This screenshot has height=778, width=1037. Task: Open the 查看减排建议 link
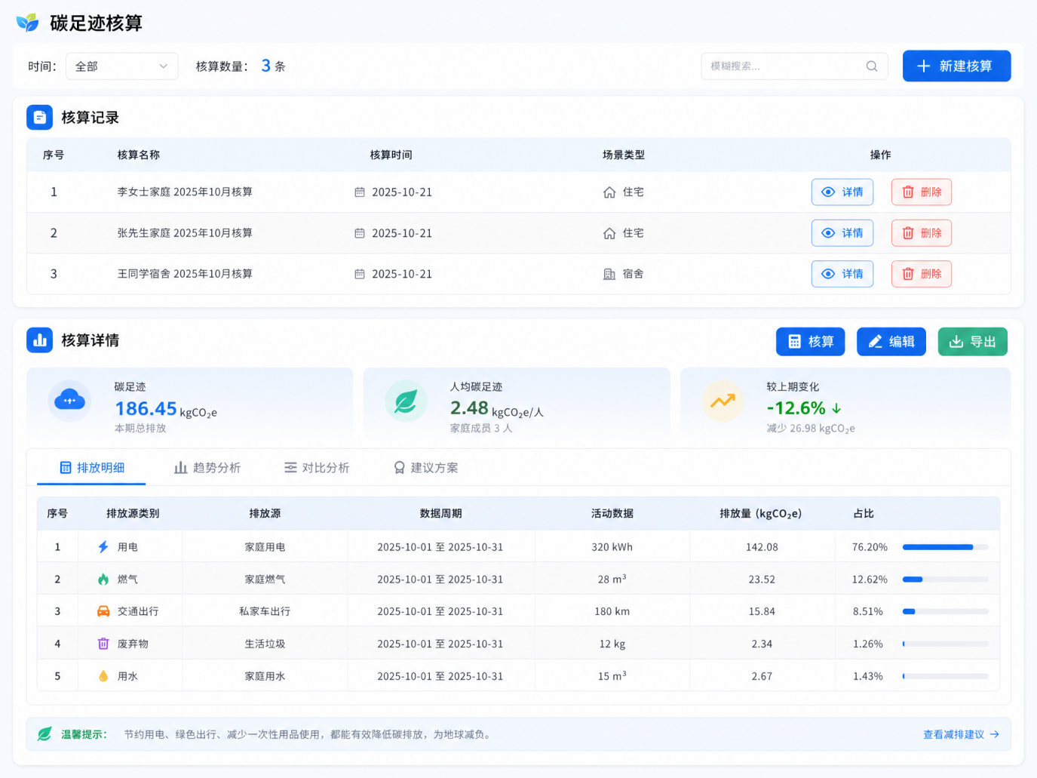tap(962, 734)
